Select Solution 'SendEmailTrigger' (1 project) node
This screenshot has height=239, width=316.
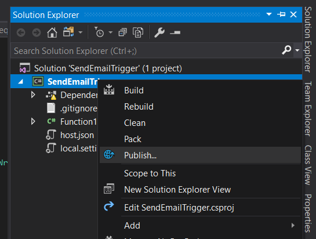(x=108, y=68)
